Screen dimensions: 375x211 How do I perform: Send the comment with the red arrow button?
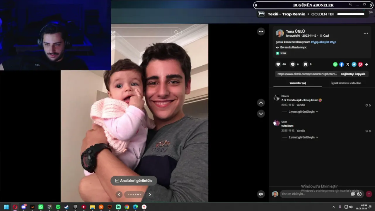(369, 194)
